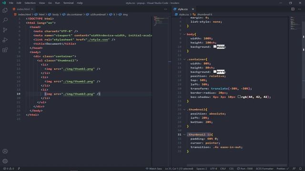Click CRLF end-of-line selector
Viewport: 305px width, 171px height.
click(223, 169)
